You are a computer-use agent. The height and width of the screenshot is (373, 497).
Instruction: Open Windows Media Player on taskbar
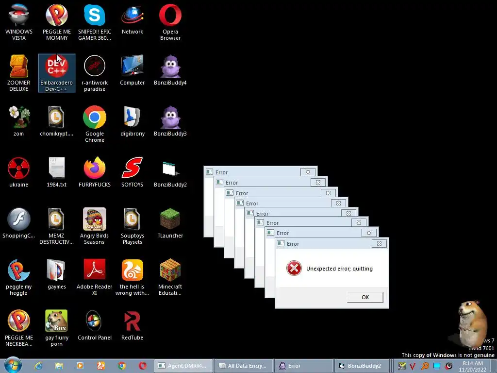coord(80,366)
